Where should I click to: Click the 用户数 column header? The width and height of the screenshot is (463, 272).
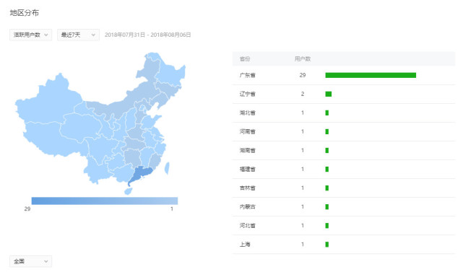click(303, 59)
